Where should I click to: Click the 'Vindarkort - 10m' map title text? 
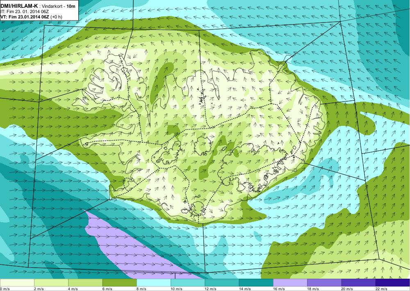coord(59,6)
